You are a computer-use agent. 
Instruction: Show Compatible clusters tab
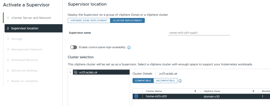pos(143,81)
